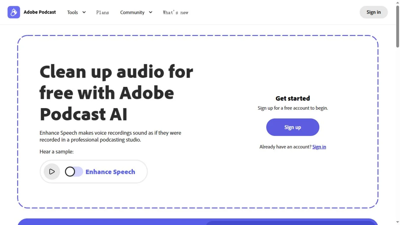
Task: Follow the Sign in link below Sign up
Action: click(319, 147)
